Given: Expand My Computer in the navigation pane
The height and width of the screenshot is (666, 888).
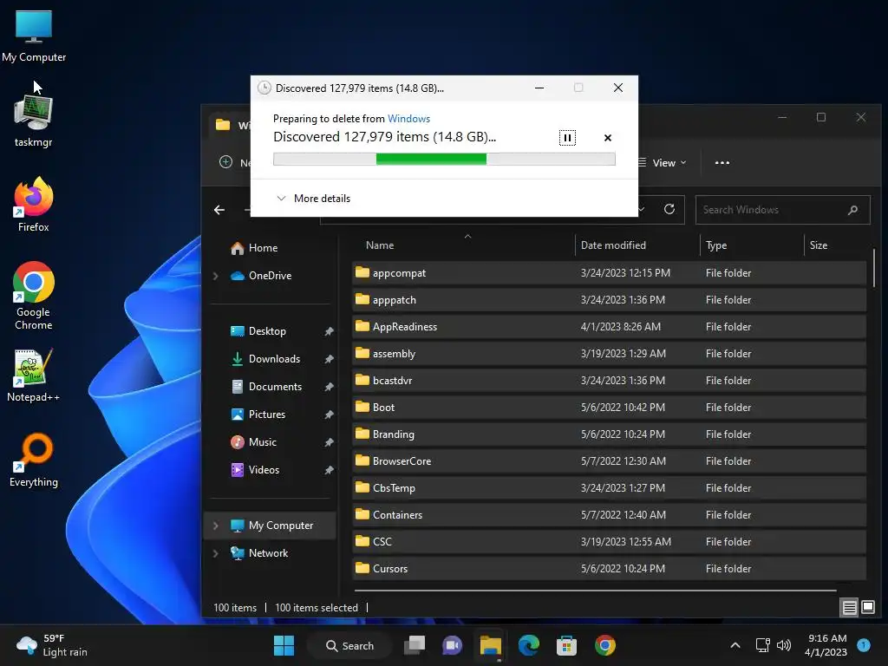Looking at the screenshot, I should click(x=215, y=526).
